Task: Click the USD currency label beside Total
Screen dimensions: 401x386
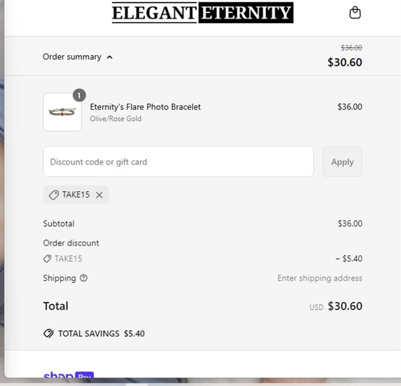Action: tap(316, 308)
